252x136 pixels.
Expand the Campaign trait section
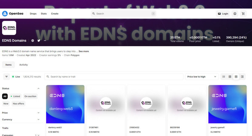tap(39, 135)
